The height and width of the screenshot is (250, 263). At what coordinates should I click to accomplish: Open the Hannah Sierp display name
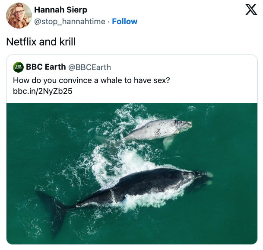click(60, 10)
